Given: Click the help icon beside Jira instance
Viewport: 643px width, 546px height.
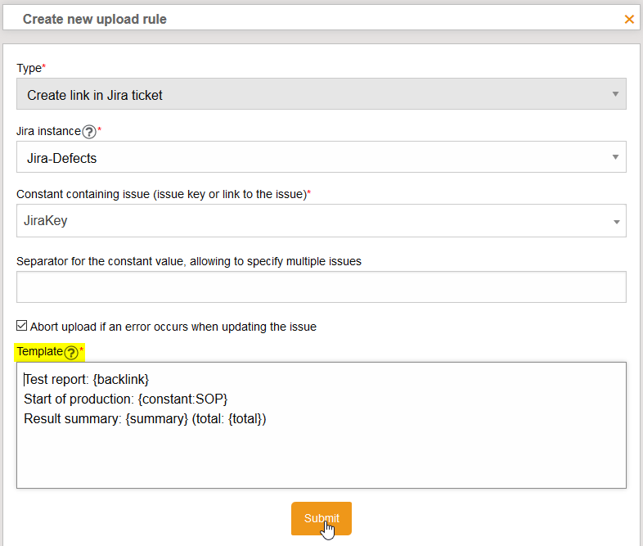Looking at the screenshot, I should [x=89, y=132].
